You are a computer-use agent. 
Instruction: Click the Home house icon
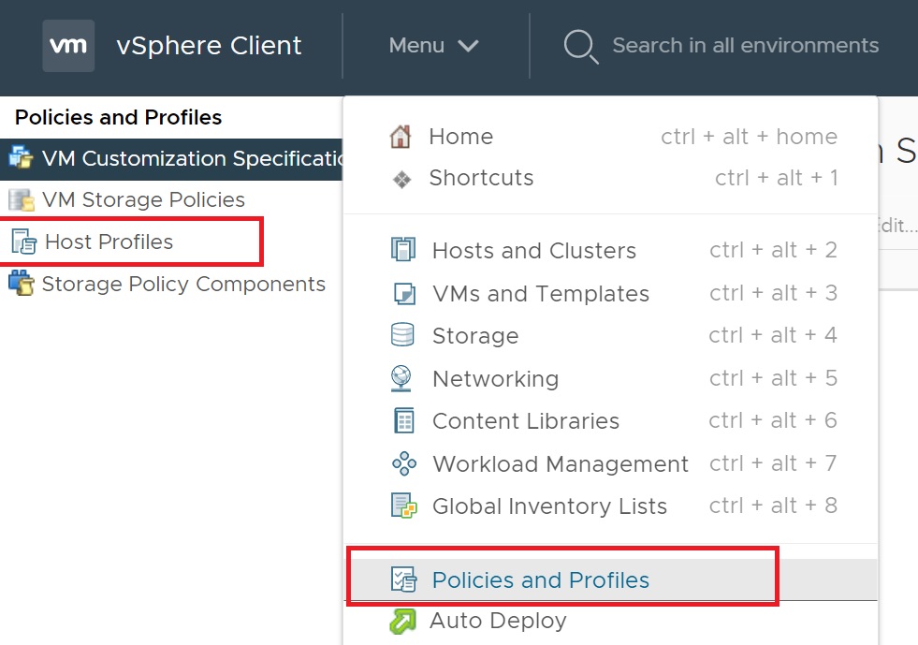pos(401,137)
